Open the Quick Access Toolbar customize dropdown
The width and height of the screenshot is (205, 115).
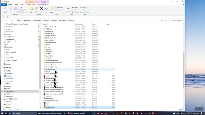[x=9, y=17]
